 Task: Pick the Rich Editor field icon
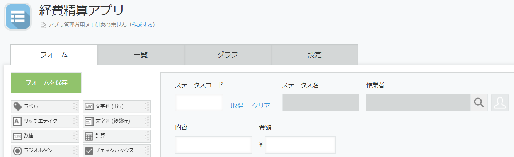pyautogui.click(x=17, y=121)
